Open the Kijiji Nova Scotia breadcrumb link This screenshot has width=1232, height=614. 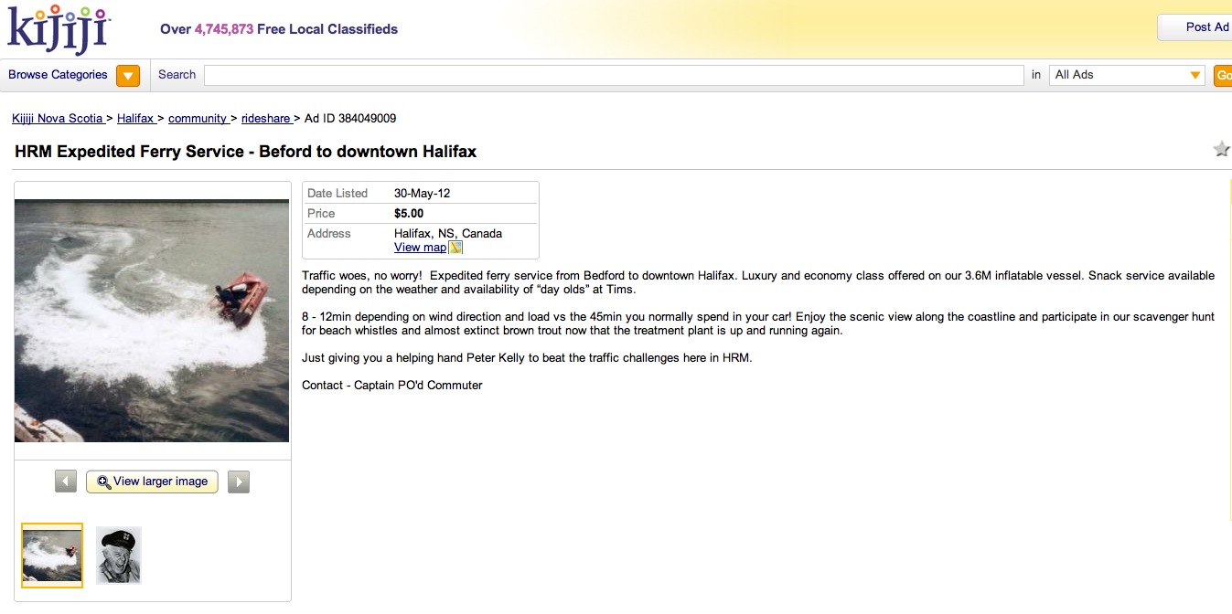[x=57, y=119]
